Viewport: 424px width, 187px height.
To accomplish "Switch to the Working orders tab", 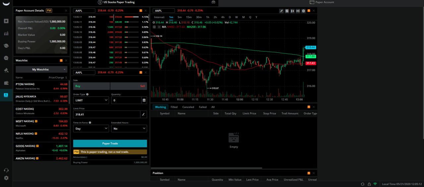I will pos(160,107).
